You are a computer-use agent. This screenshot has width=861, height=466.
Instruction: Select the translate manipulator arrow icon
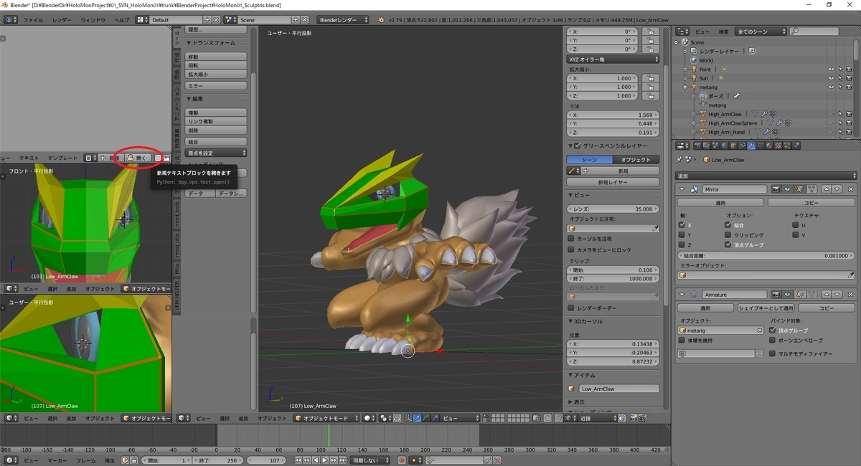417,418
